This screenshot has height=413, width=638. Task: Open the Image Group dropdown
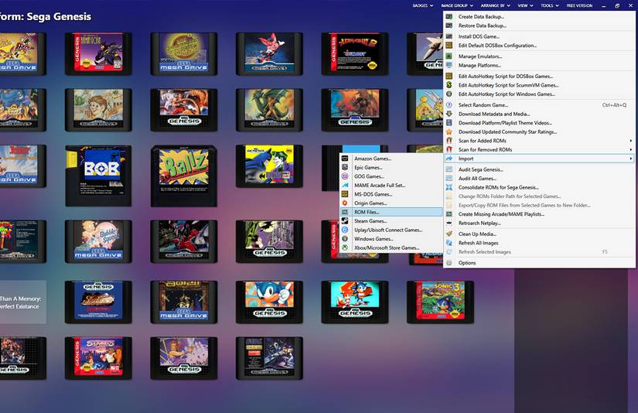click(456, 5)
